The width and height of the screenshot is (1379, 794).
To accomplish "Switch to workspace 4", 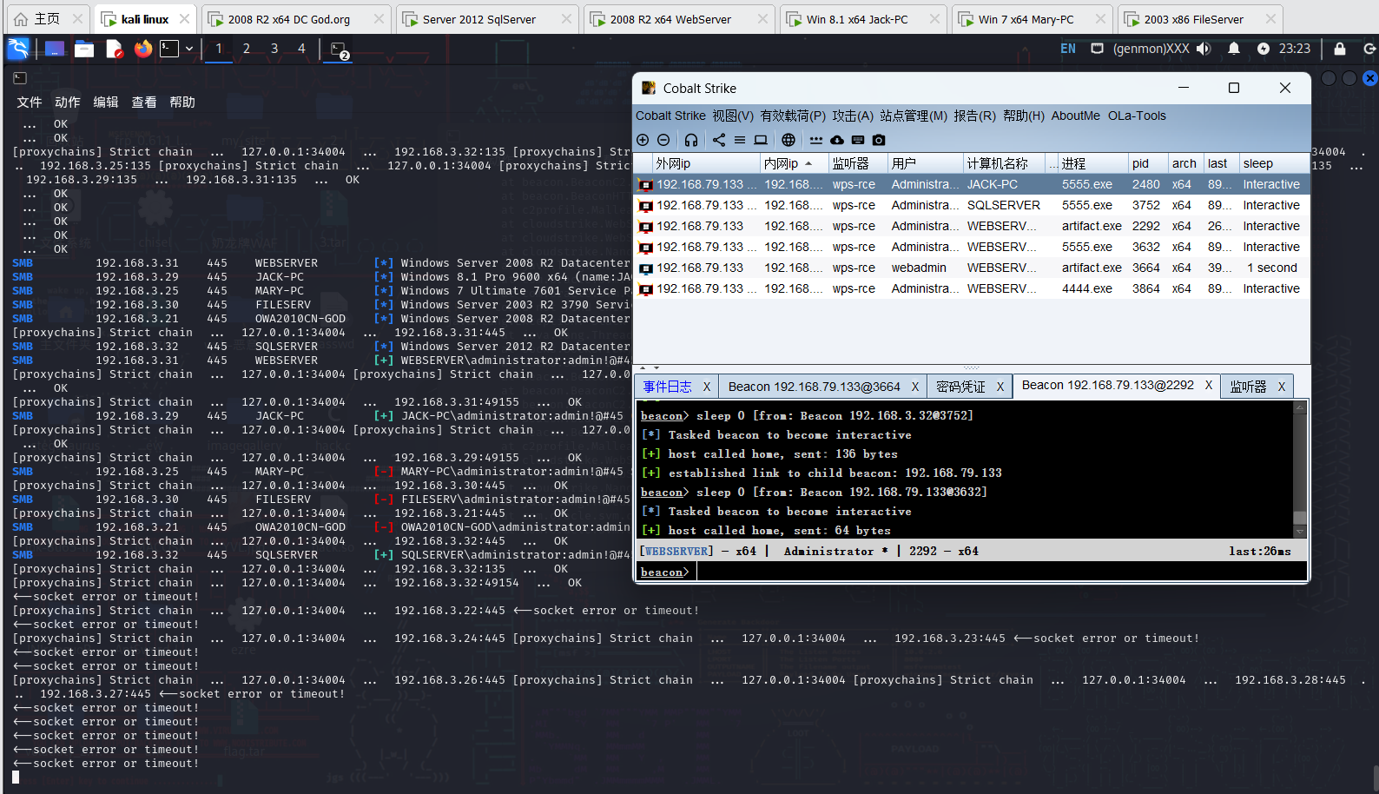I will [x=302, y=49].
